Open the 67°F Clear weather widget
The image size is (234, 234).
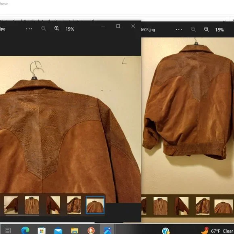click(x=217, y=231)
